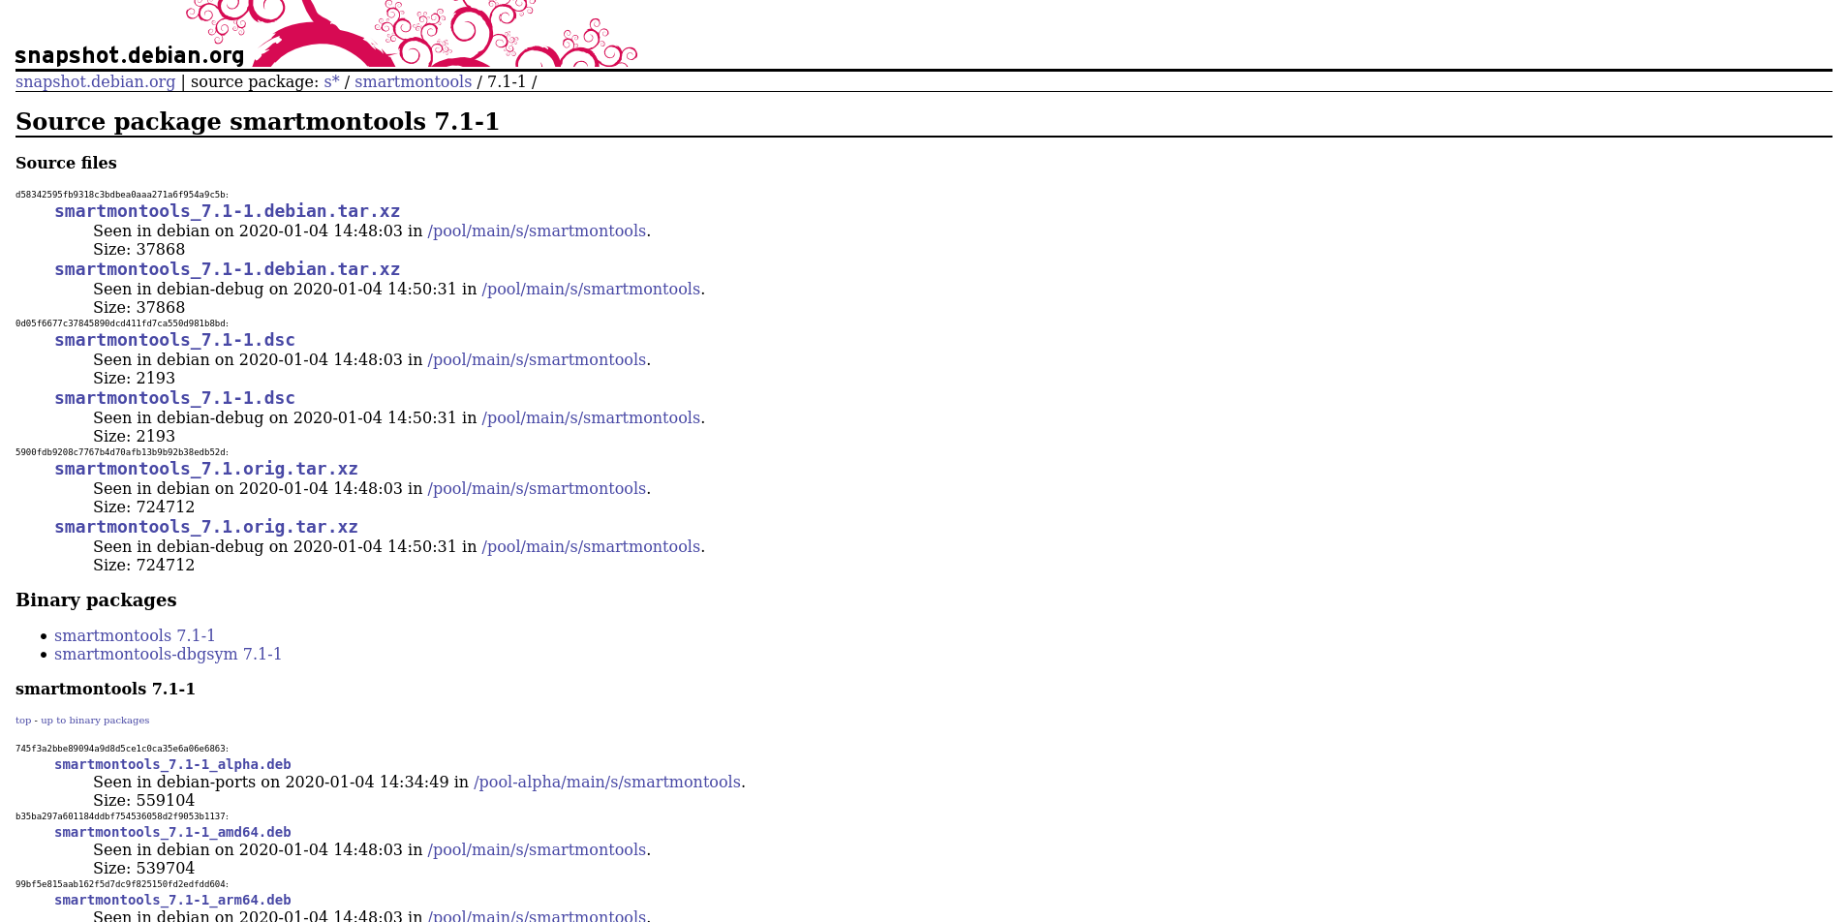The image size is (1848, 922).
Task: Jump to smartmontools 7.1-1 binary package
Action: point(135,635)
